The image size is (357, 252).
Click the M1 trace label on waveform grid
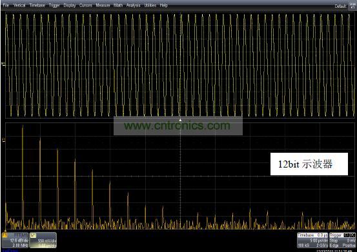(x=3, y=64)
